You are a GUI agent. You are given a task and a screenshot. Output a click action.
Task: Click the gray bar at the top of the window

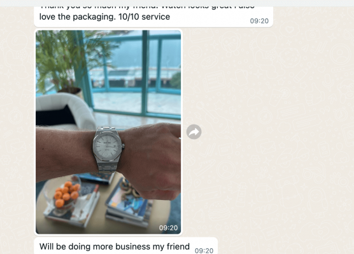click(177, 3)
